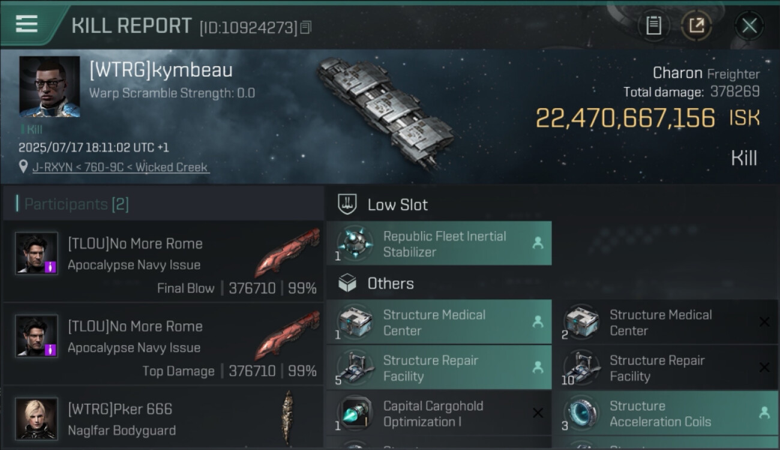The width and height of the screenshot is (780, 450).
Task: Open the hamburger menu icon
Action: (x=26, y=24)
